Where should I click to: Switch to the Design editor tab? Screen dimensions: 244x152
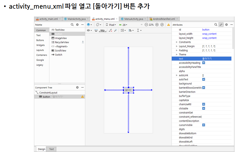pos(41,149)
